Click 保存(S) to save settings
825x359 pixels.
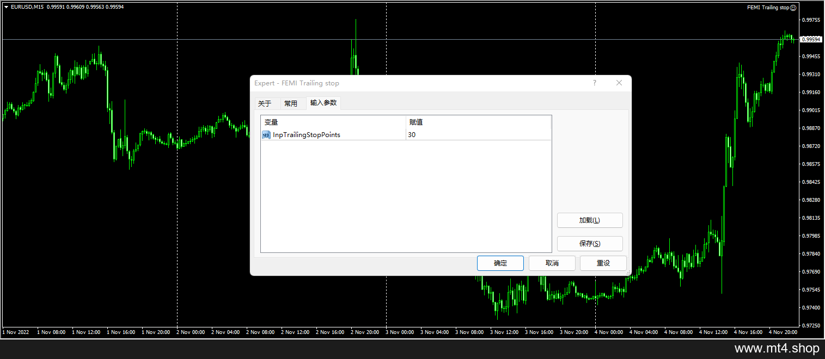(590, 244)
